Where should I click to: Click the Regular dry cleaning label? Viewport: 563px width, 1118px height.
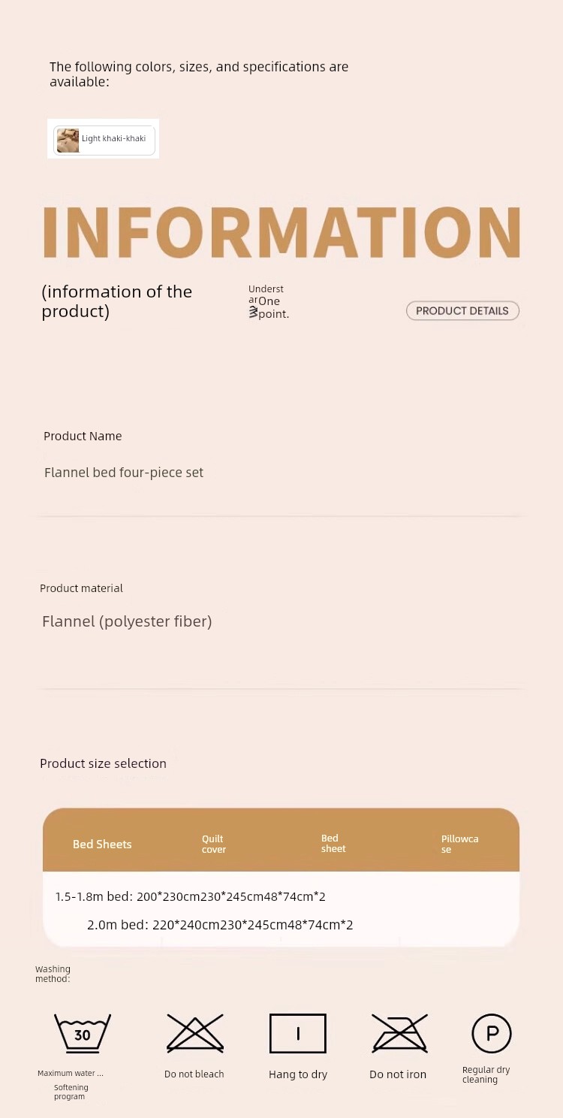pyautogui.click(x=486, y=1074)
